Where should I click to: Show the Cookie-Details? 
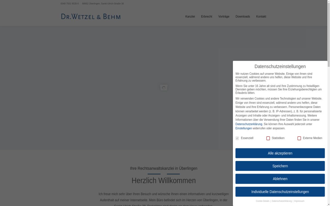[262, 201]
